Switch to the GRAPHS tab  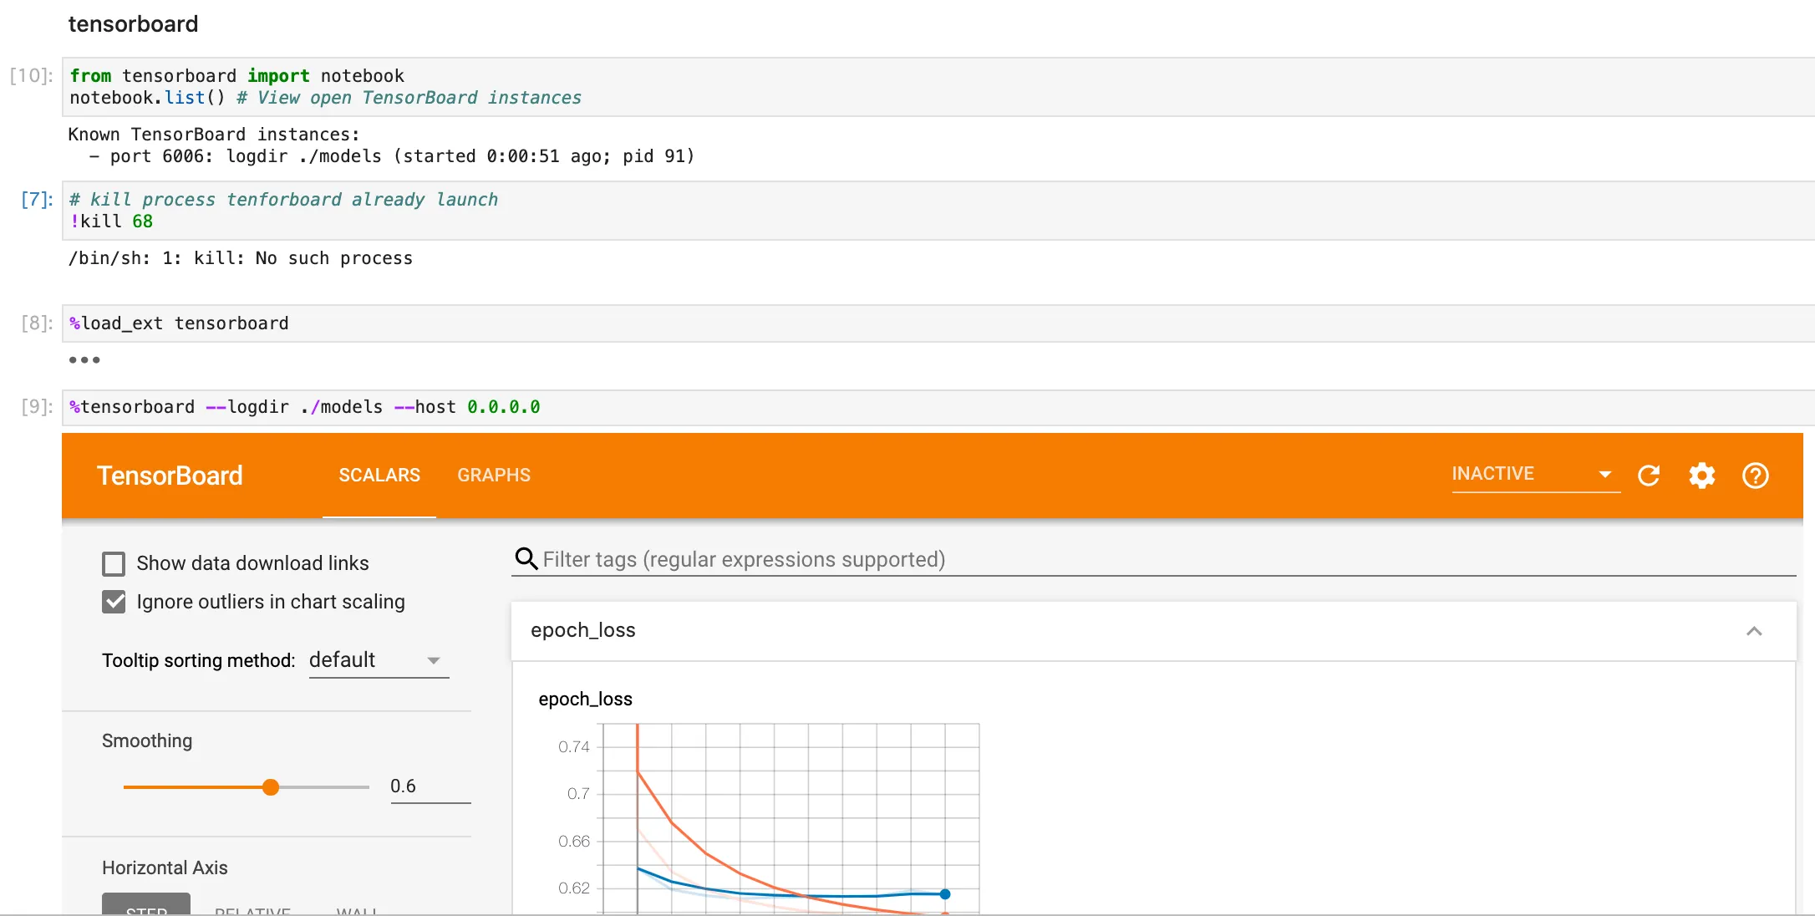[x=494, y=475]
